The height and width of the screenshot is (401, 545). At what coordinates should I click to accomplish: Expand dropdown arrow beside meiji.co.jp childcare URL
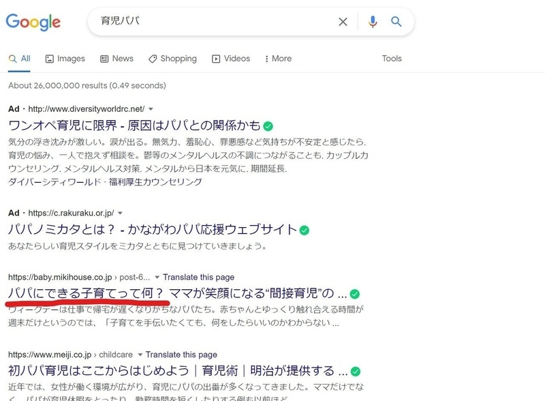pos(140,355)
